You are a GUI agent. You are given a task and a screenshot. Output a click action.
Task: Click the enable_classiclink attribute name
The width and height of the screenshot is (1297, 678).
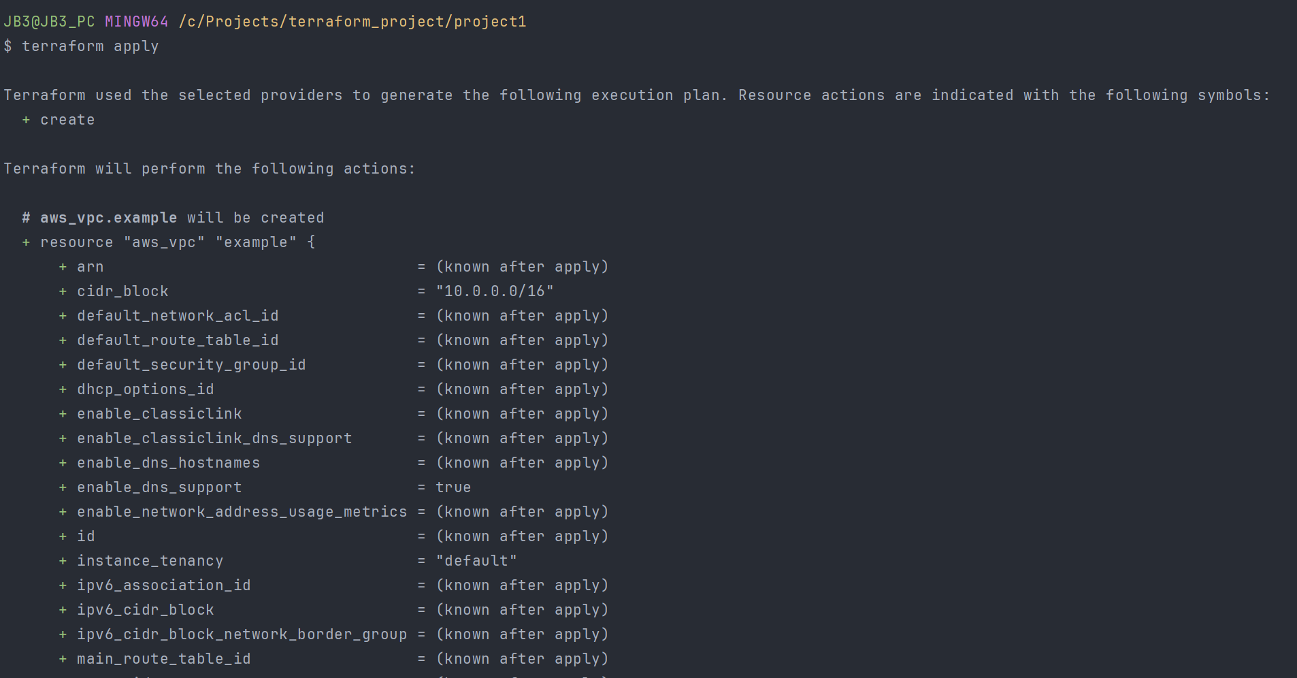(159, 414)
